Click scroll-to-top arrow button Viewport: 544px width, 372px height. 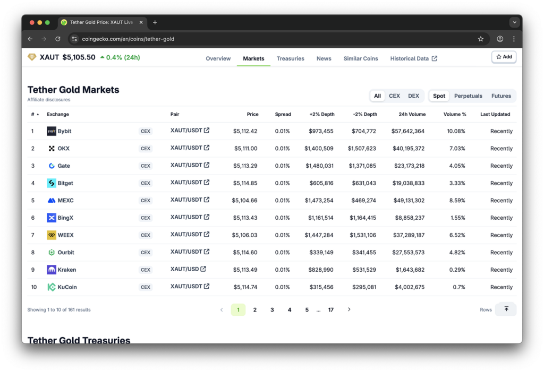[x=506, y=309]
